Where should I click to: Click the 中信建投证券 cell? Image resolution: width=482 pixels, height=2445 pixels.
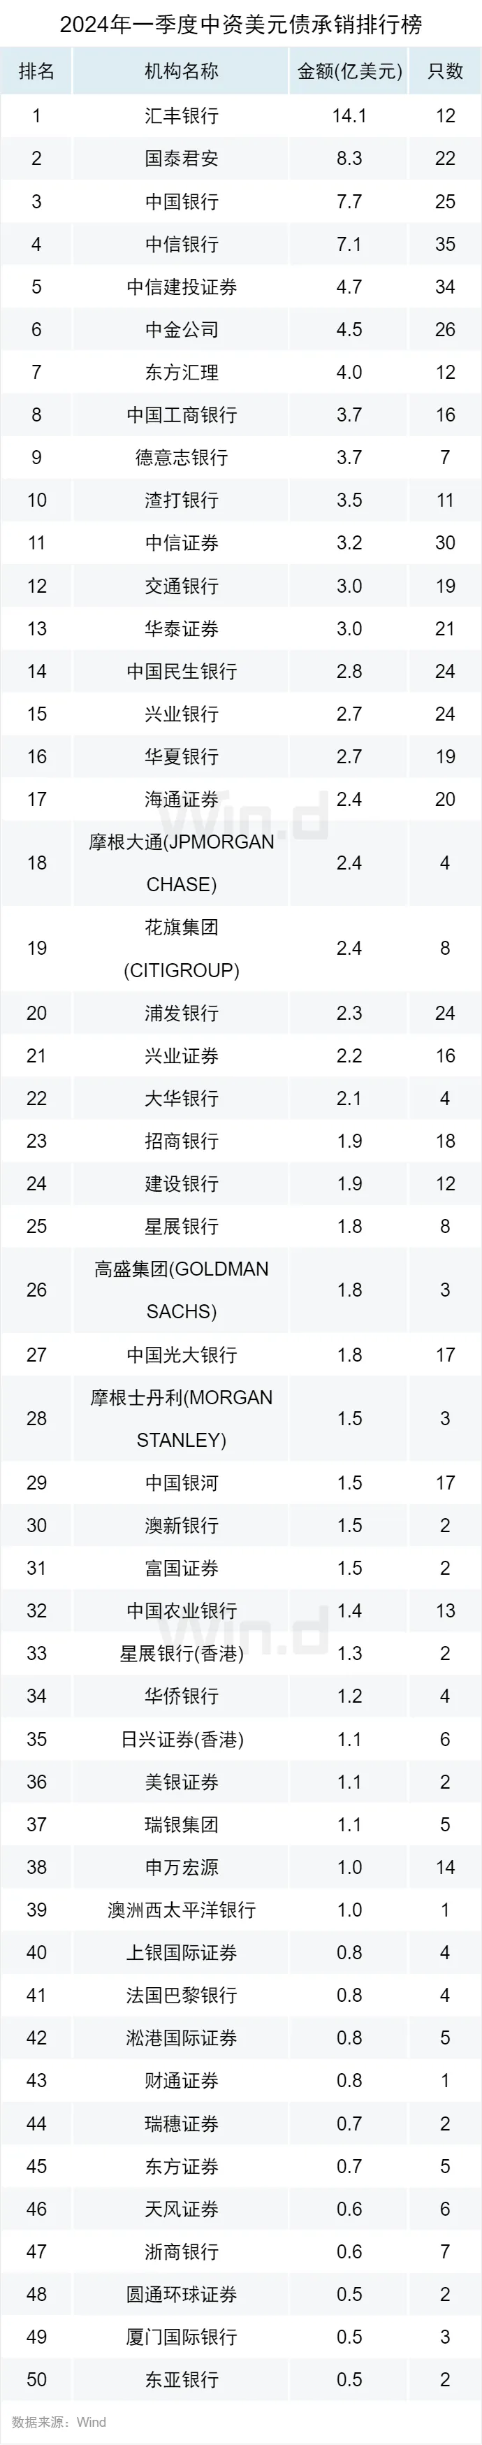pyautogui.click(x=180, y=287)
